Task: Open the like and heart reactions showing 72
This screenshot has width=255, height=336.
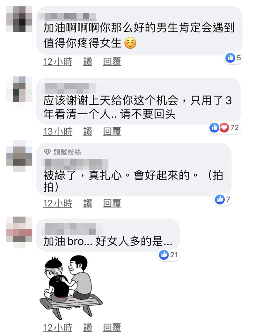Action: (x=224, y=127)
